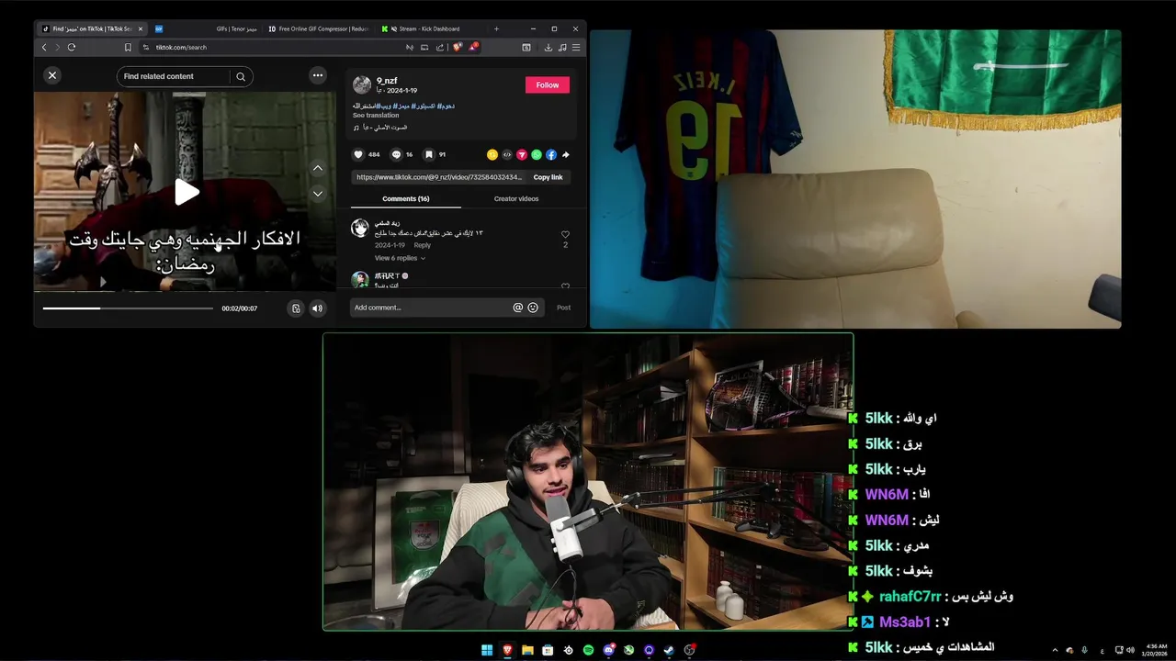This screenshot has width=1176, height=661.
Task: Close the TikTok browser tab
Action: click(141, 28)
